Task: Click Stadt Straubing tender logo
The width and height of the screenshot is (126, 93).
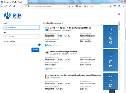Action: point(47,29)
